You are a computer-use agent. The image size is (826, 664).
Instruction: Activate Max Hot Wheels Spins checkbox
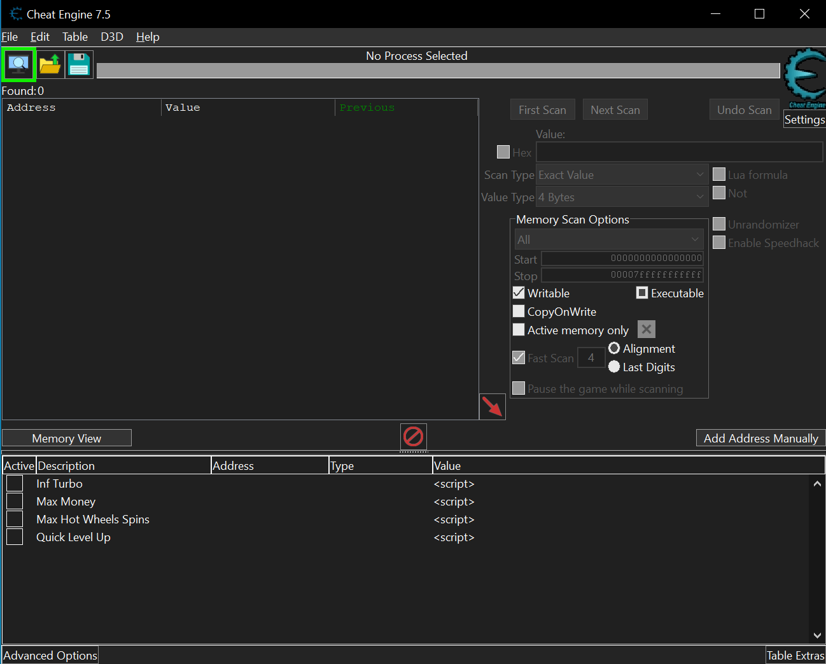click(15, 519)
